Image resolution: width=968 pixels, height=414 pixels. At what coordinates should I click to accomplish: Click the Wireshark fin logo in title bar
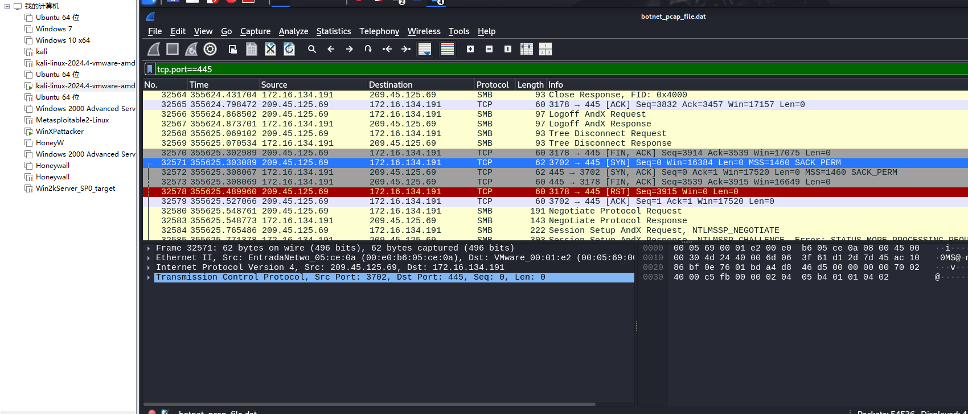coord(150,17)
